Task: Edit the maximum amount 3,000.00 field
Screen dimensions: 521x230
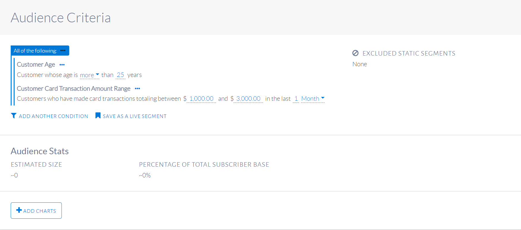Action: click(x=248, y=99)
